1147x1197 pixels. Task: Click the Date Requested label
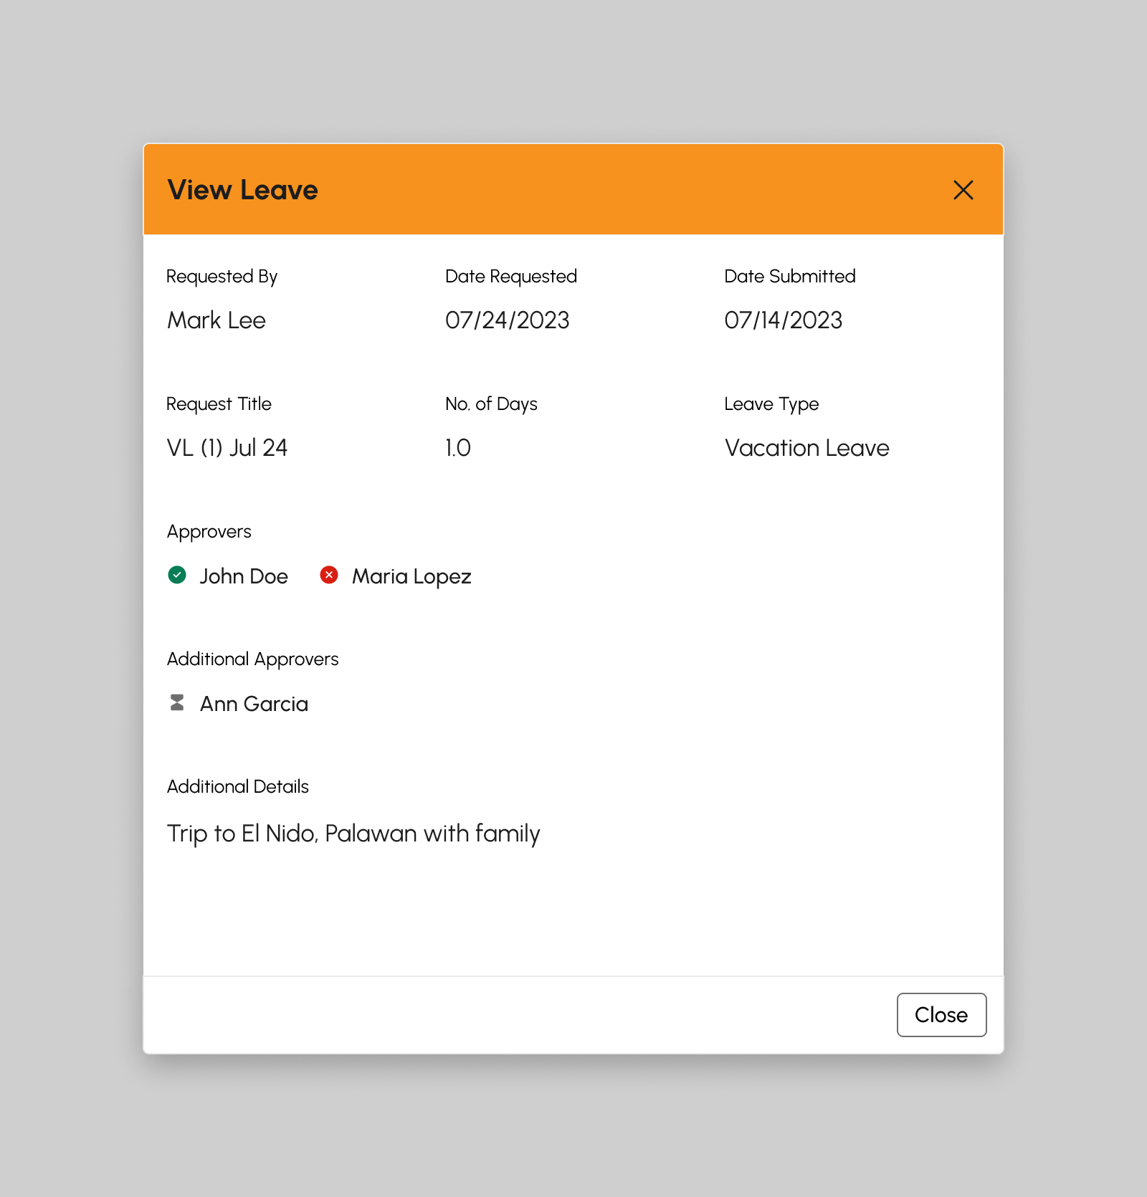511,277
